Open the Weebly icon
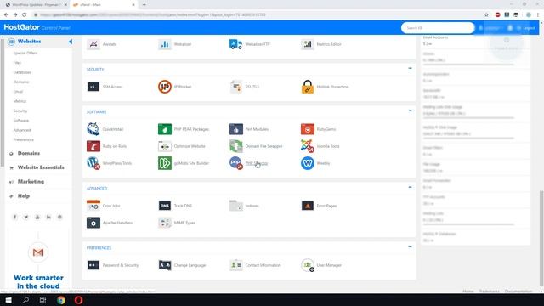The image size is (544, 306). click(x=308, y=163)
